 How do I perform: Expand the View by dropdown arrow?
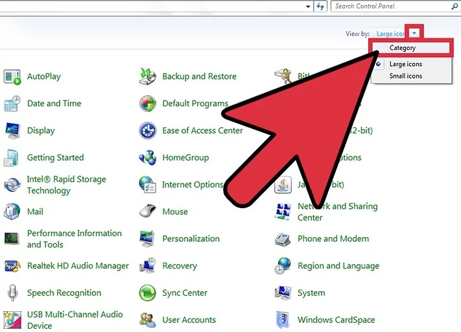tap(414, 34)
